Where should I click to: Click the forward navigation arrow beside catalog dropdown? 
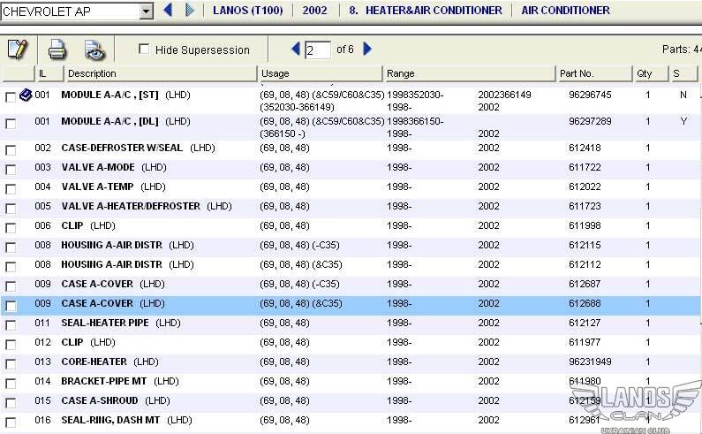189,11
